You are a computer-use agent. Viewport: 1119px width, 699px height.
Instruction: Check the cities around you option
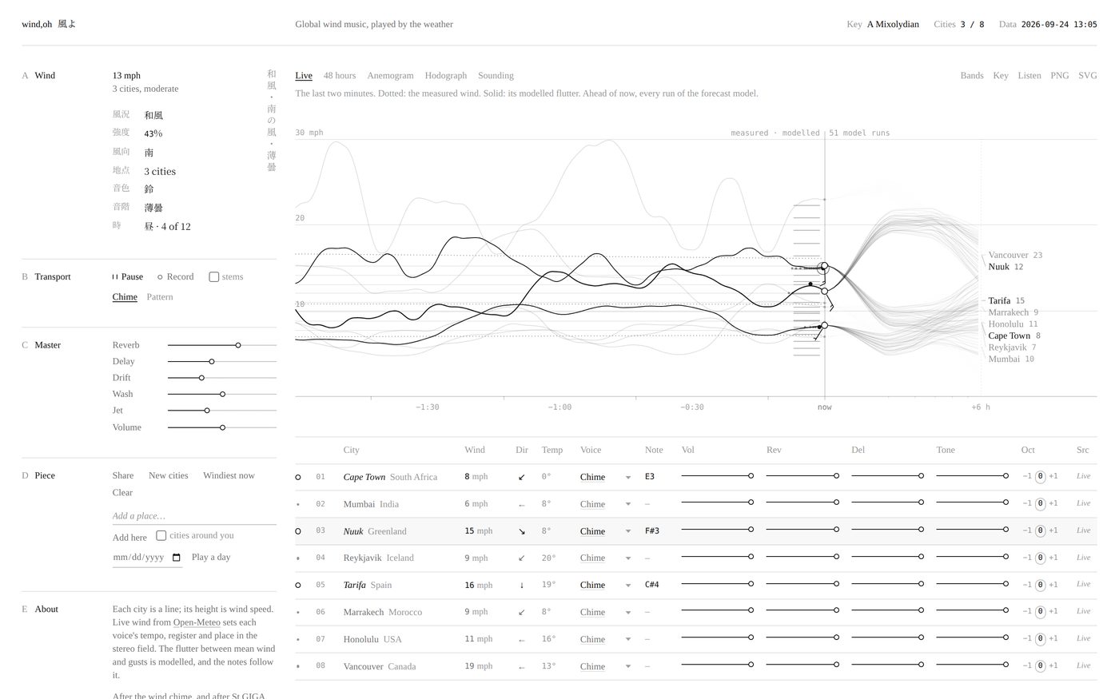pos(161,535)
